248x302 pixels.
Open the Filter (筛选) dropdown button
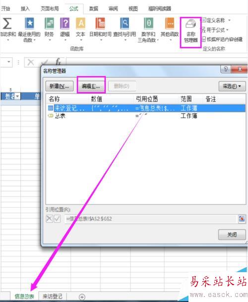click(232, 86)
